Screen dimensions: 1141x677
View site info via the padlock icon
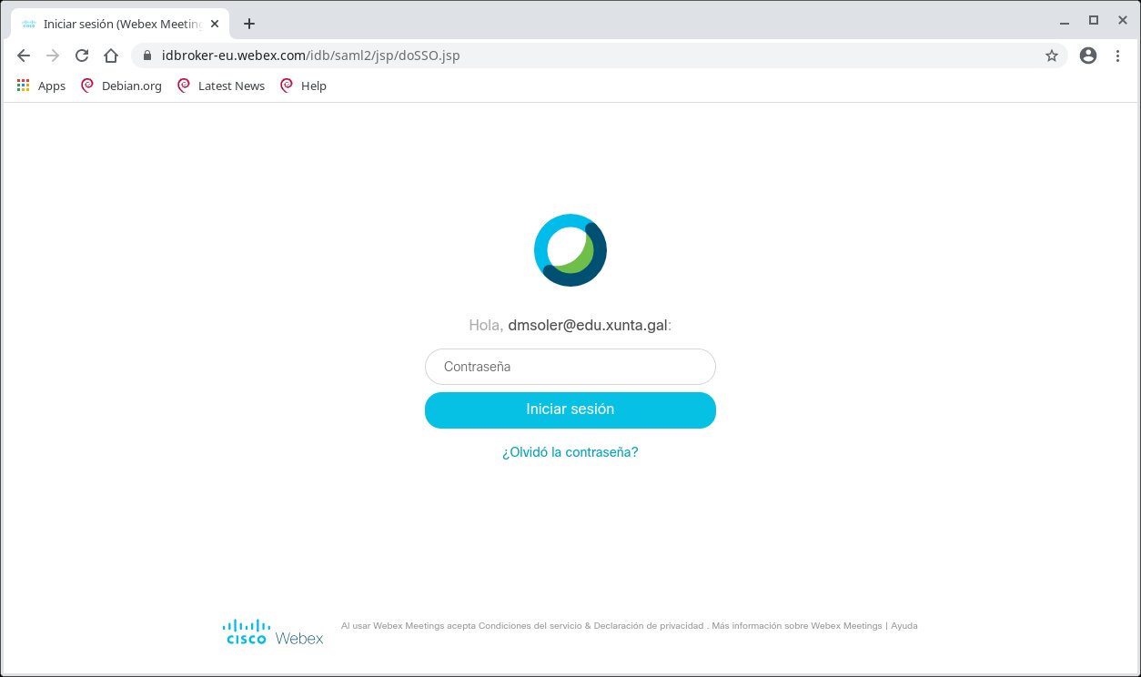coord(148,56)
